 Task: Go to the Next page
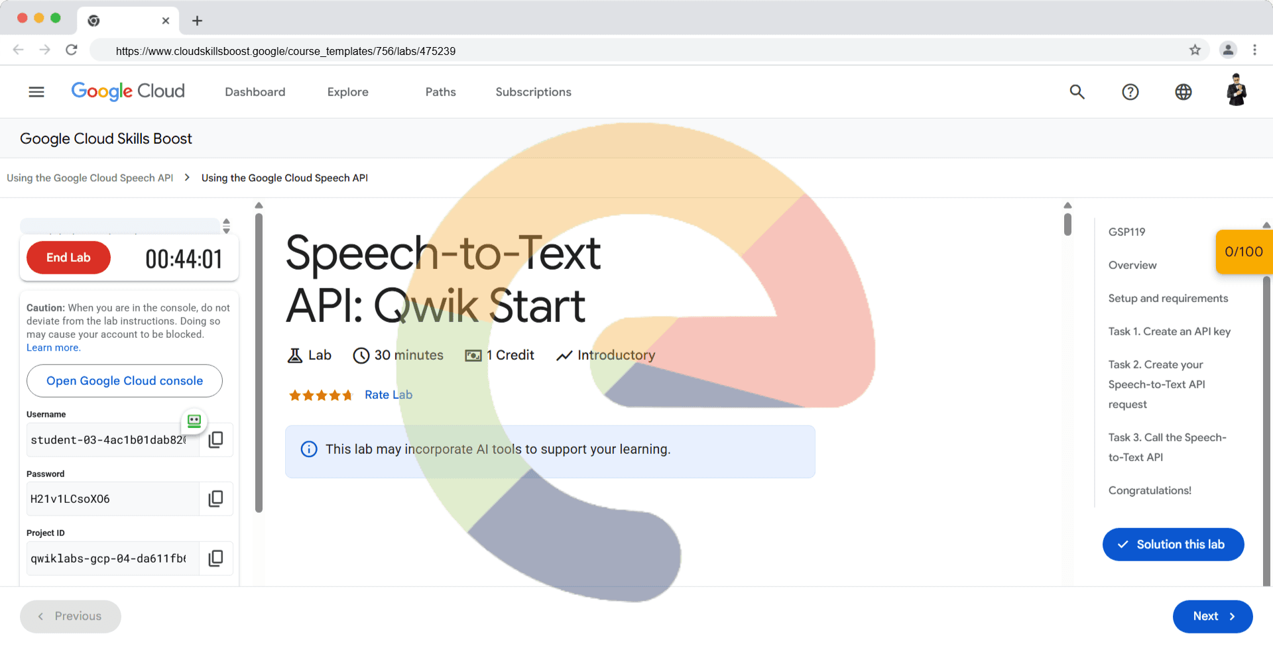pos(1213,616)
